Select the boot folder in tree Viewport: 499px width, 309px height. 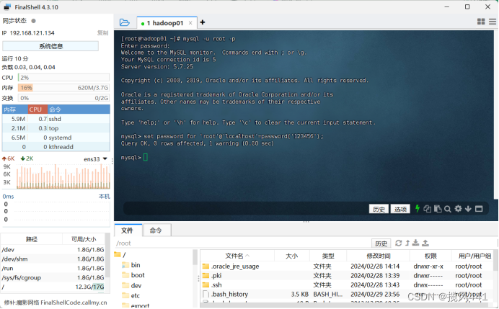[133, 275]
